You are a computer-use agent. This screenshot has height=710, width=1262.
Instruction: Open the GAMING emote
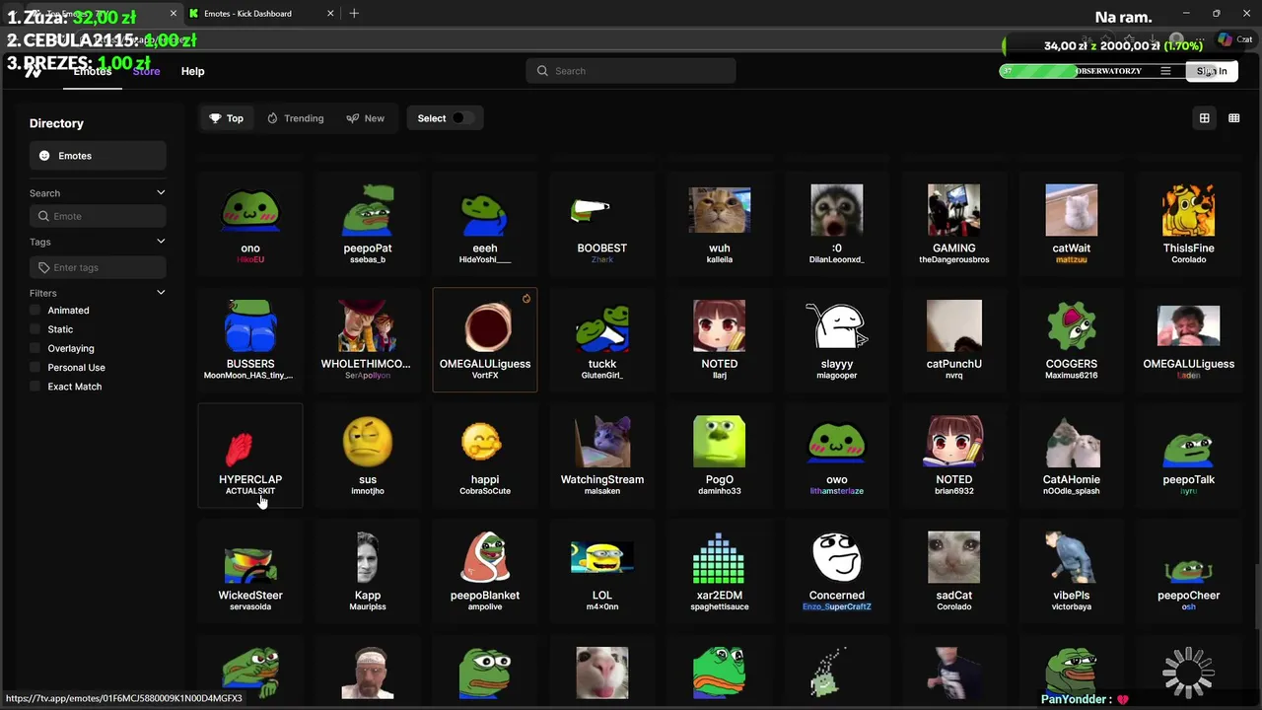click(x=954, y=224)
